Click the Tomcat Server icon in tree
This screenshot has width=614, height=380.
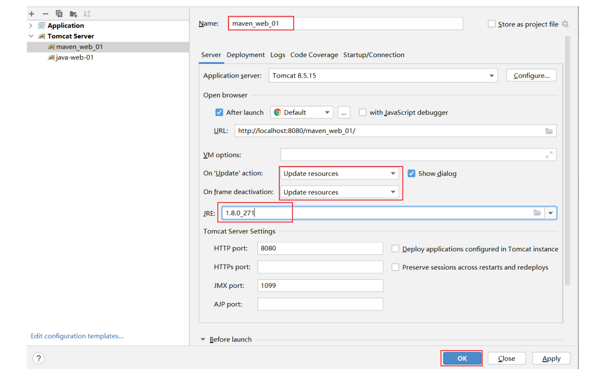click(42, 36)
